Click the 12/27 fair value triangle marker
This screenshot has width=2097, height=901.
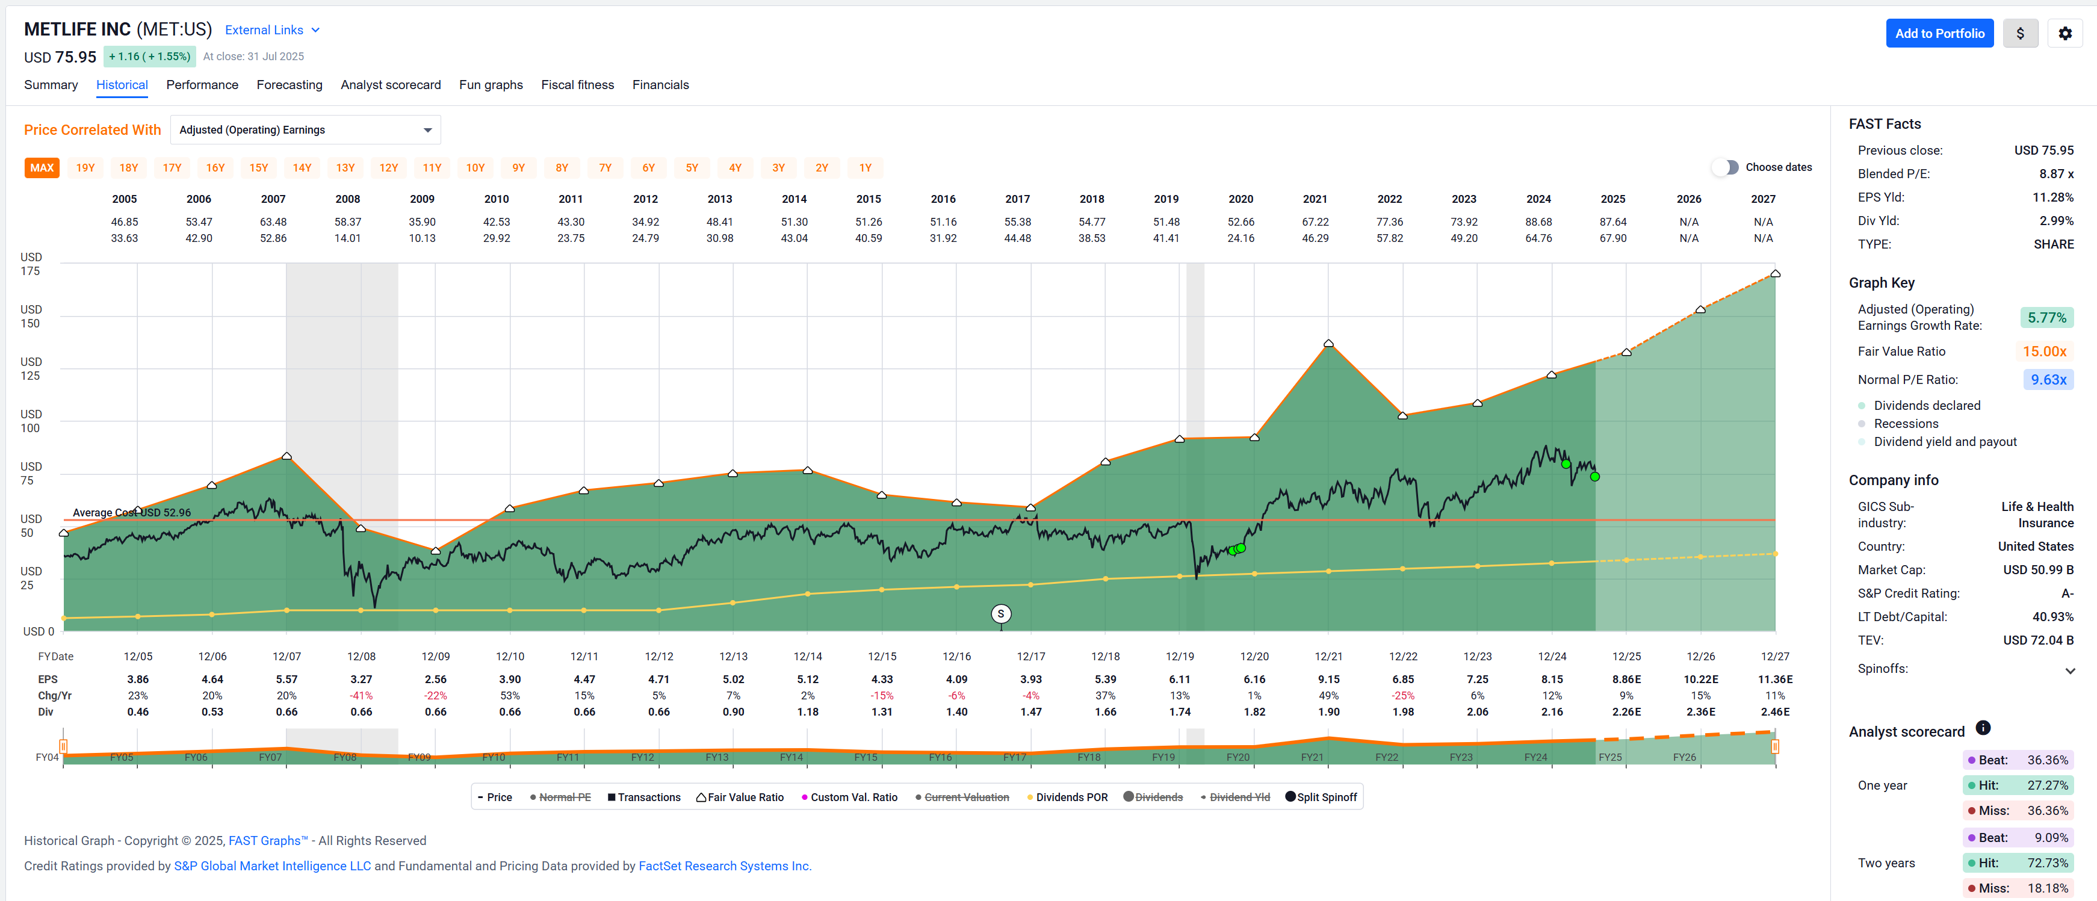pos(1776,273)
